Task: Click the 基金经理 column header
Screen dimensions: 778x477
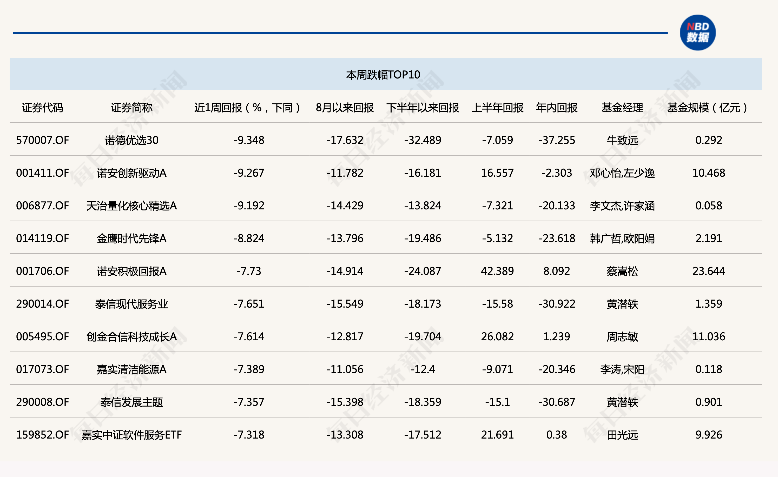Action: point(622,108)
